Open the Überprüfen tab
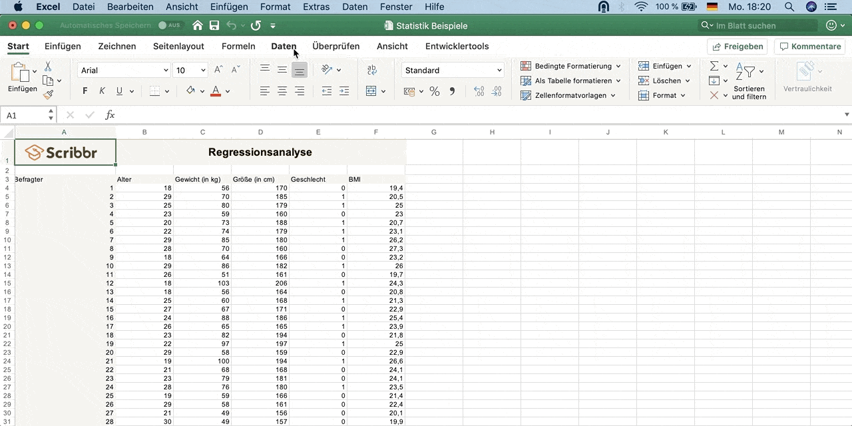 click(336, 47)
